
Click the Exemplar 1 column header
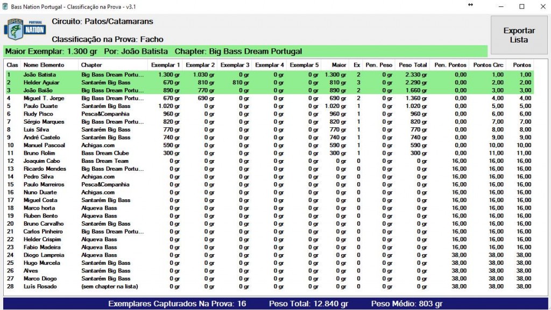pyautogui.click(x=165, y=65)
